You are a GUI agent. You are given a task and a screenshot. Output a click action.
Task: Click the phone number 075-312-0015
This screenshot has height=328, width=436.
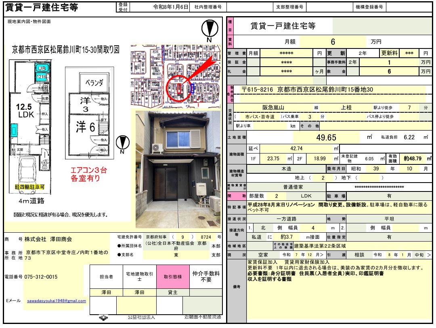pos(41,277)
